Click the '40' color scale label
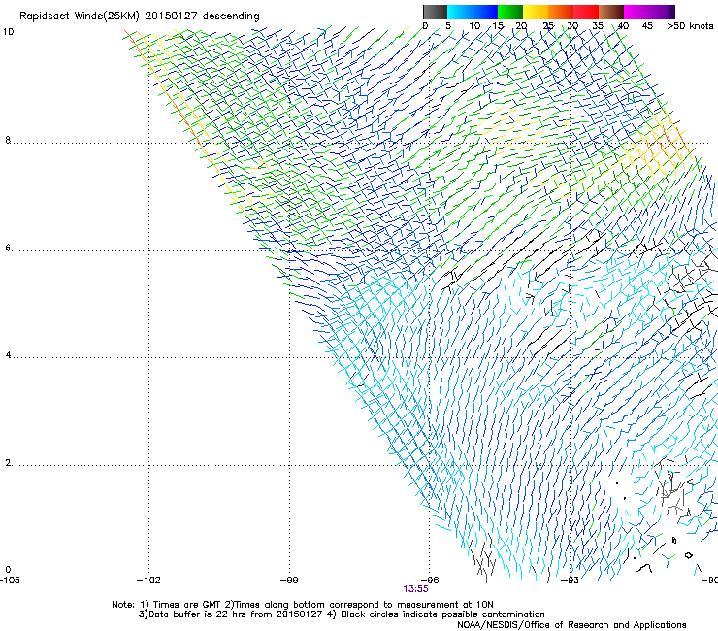Image resolution: width=718 pixels, height=631 pixels. 623,26
